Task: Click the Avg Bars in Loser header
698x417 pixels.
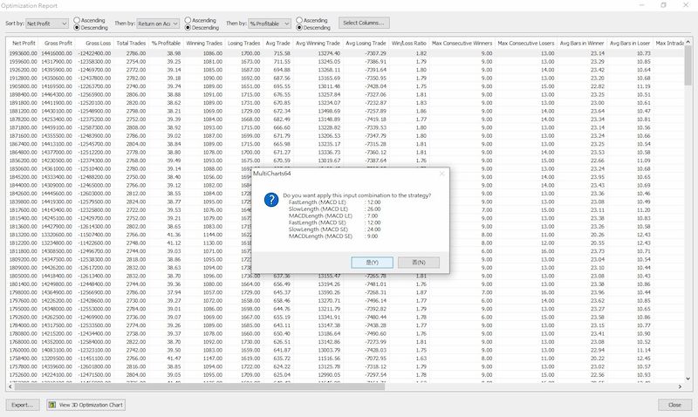Action: [630, 43]
